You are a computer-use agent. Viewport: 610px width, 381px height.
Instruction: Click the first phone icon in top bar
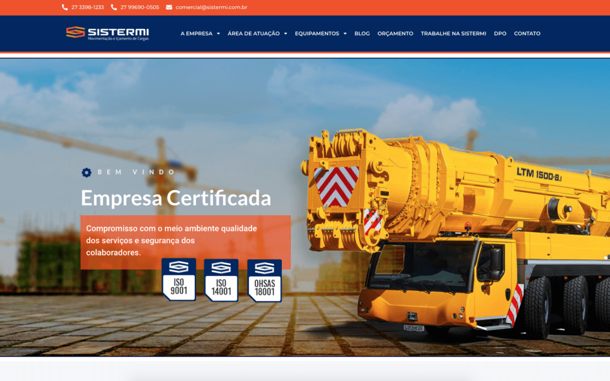point(65,7)
